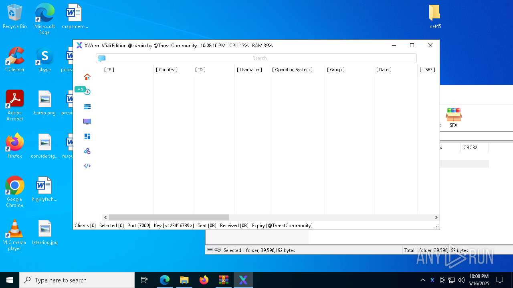This screenshot has height=288, width=513.
Task: Sort by the [ USB? ] column header
Action: [x=427, y=70]
